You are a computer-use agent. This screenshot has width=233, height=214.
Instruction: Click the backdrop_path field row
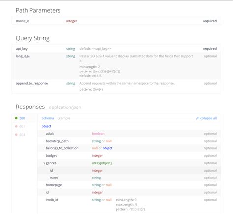click(129, 141)
